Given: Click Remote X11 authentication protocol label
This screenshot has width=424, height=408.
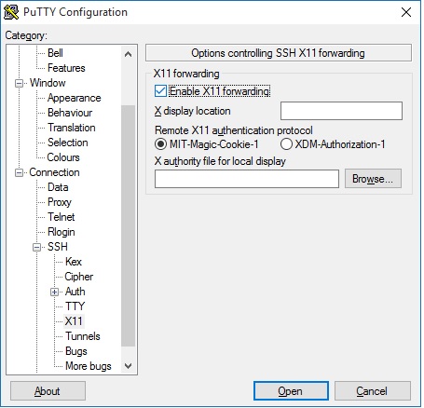Looking at the screenshot, I should click(234, 130).
